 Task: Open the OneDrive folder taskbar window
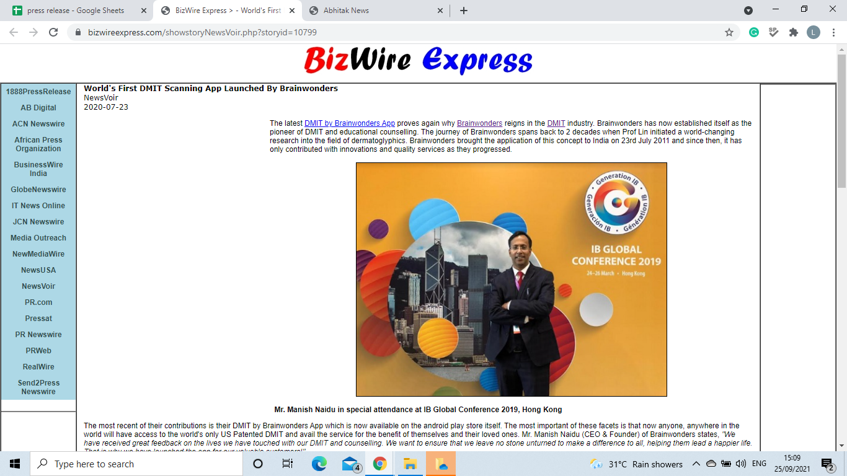coord(441,464)
